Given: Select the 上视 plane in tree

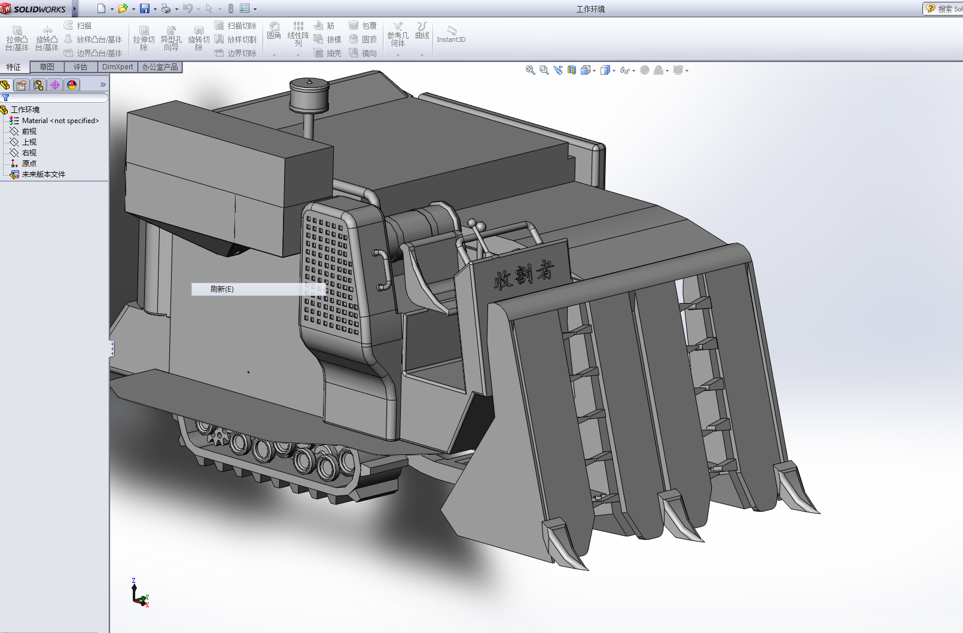Looking at the screenshot, I should pyautogui.click(x=23, y=142).
